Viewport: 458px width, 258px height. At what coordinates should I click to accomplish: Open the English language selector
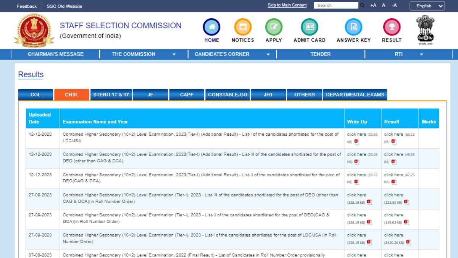click(x=426, y=6)
